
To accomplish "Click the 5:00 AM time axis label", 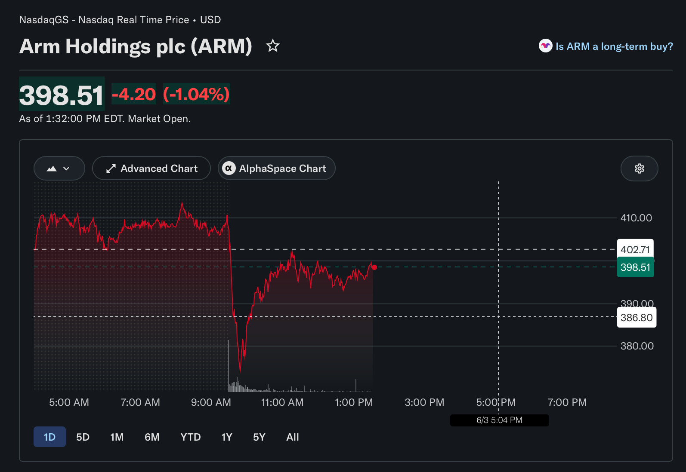I will tap(69, 402).
